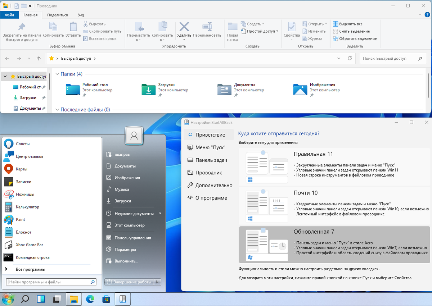The width and height of the screenshot is (432, 306).
Task: Click the Удалить red X icon
Action: pos(184,27)
